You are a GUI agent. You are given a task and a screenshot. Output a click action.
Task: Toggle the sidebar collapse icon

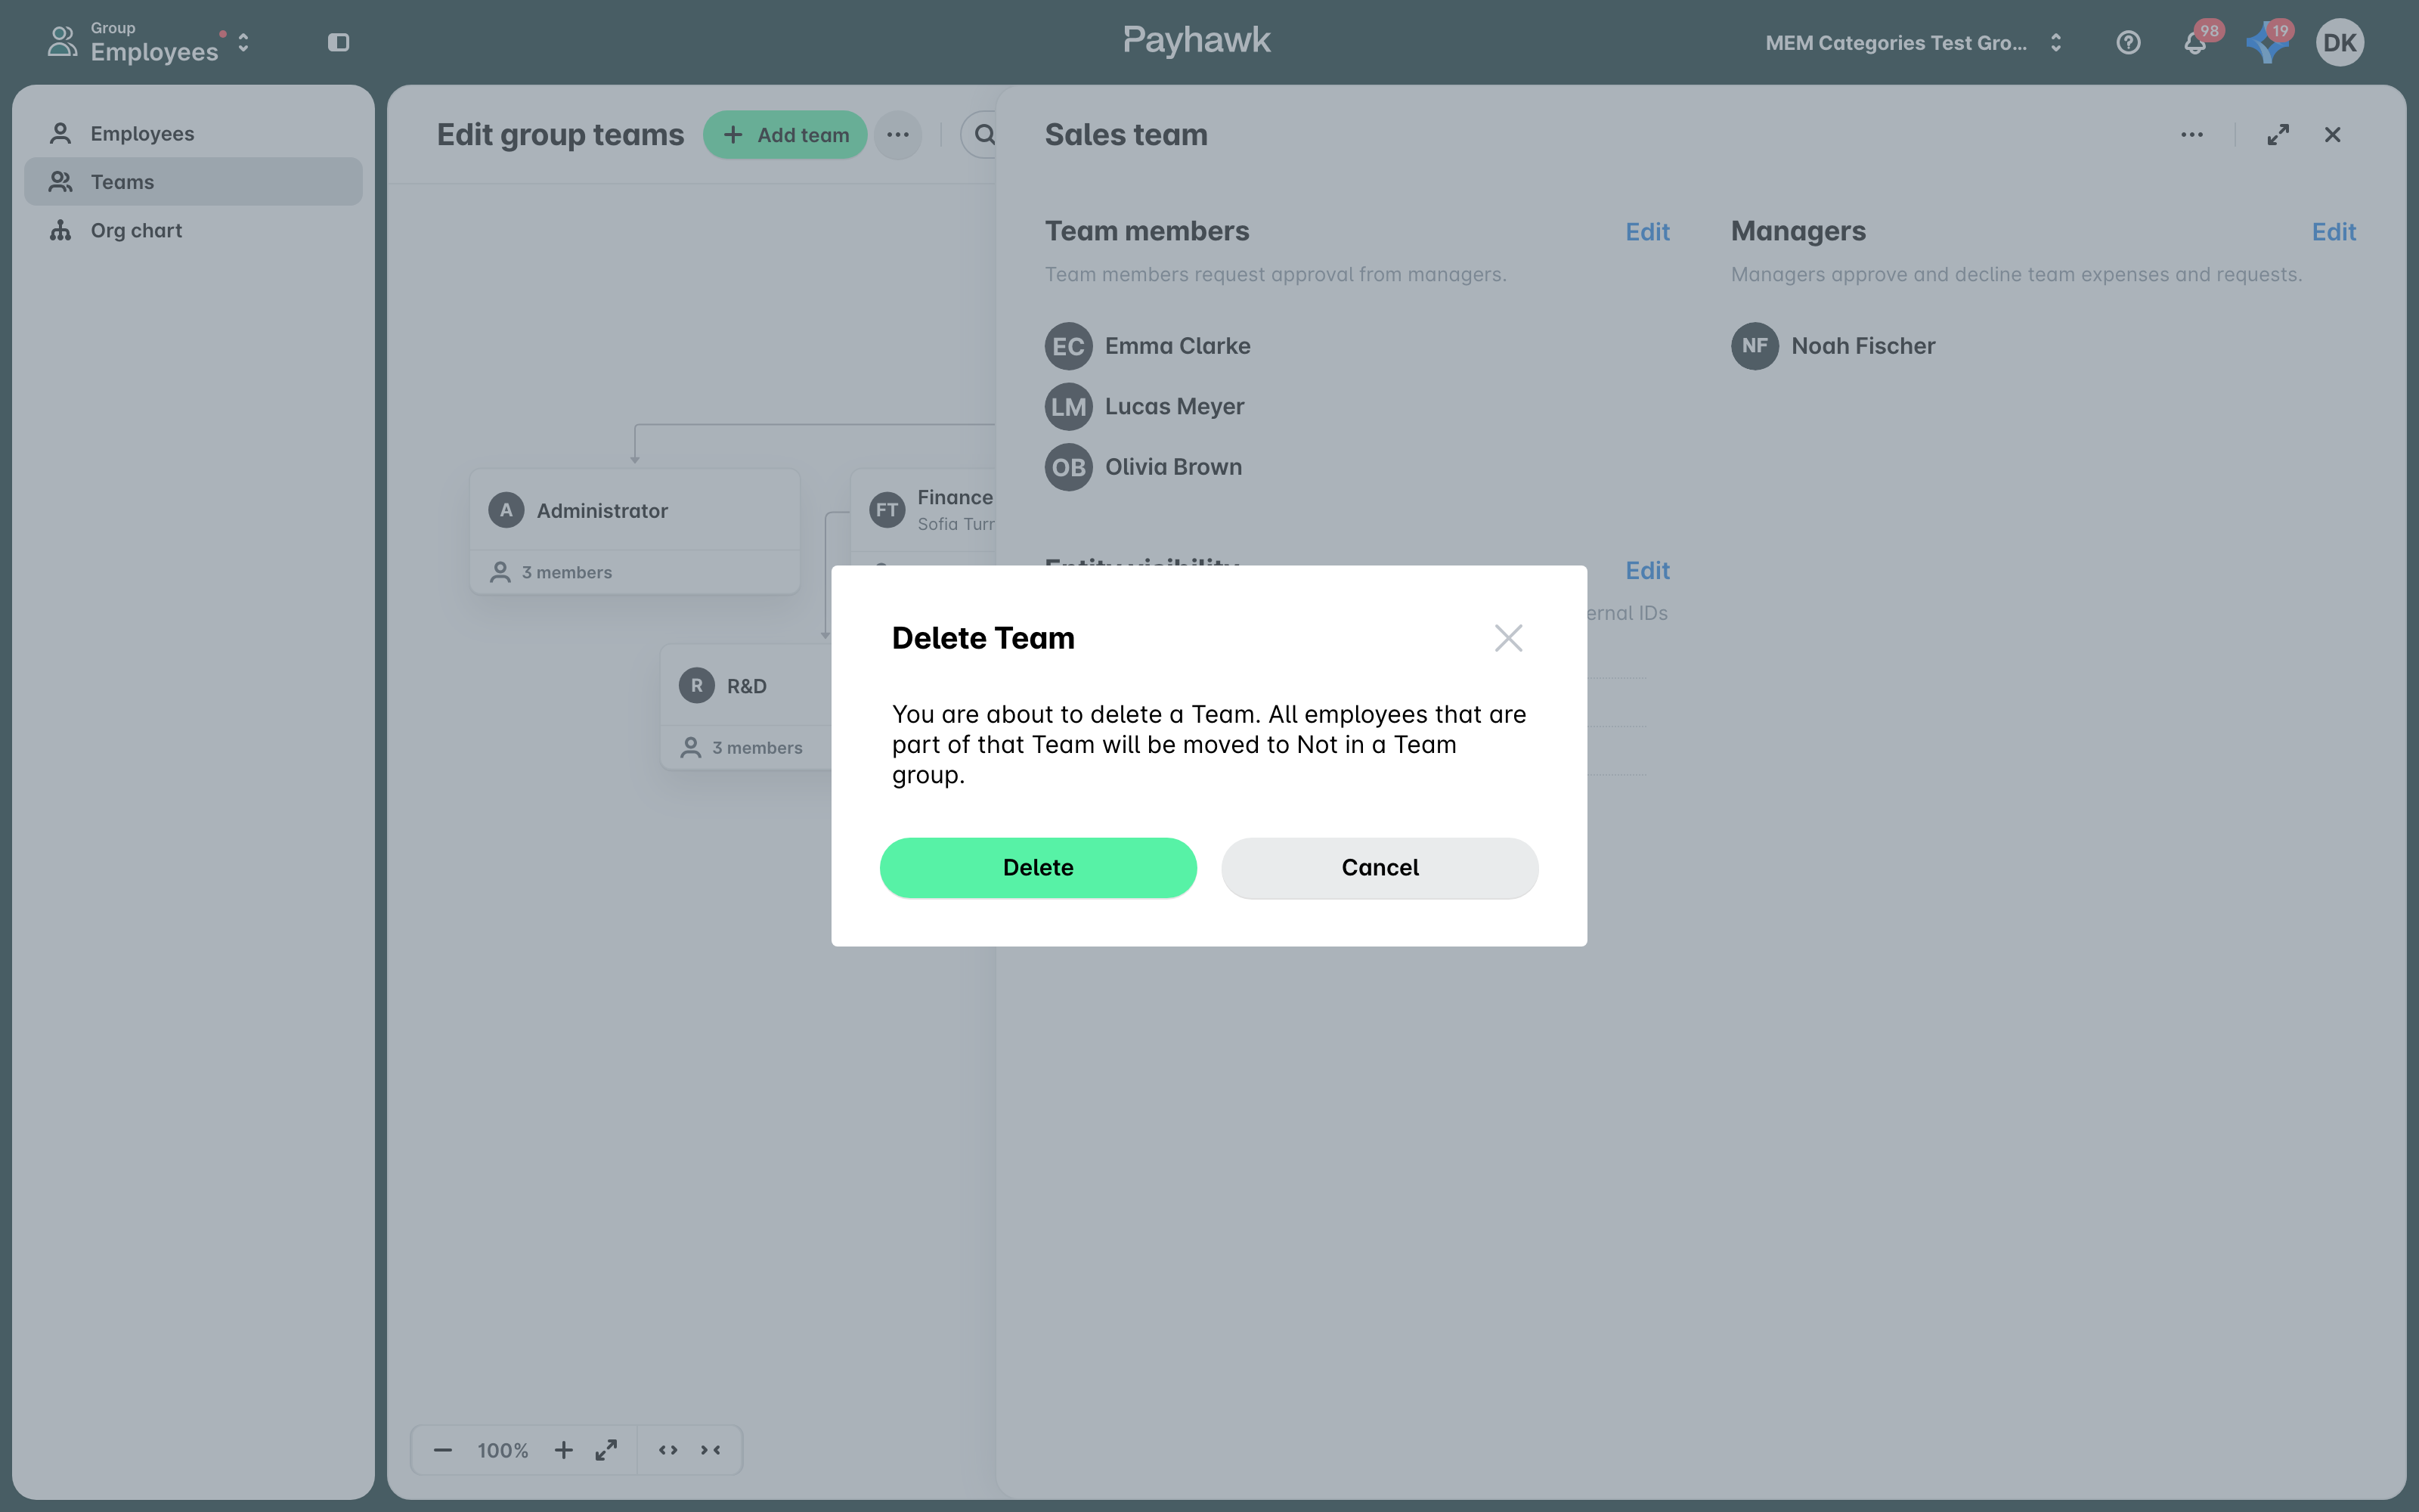(x=338, y=42)
